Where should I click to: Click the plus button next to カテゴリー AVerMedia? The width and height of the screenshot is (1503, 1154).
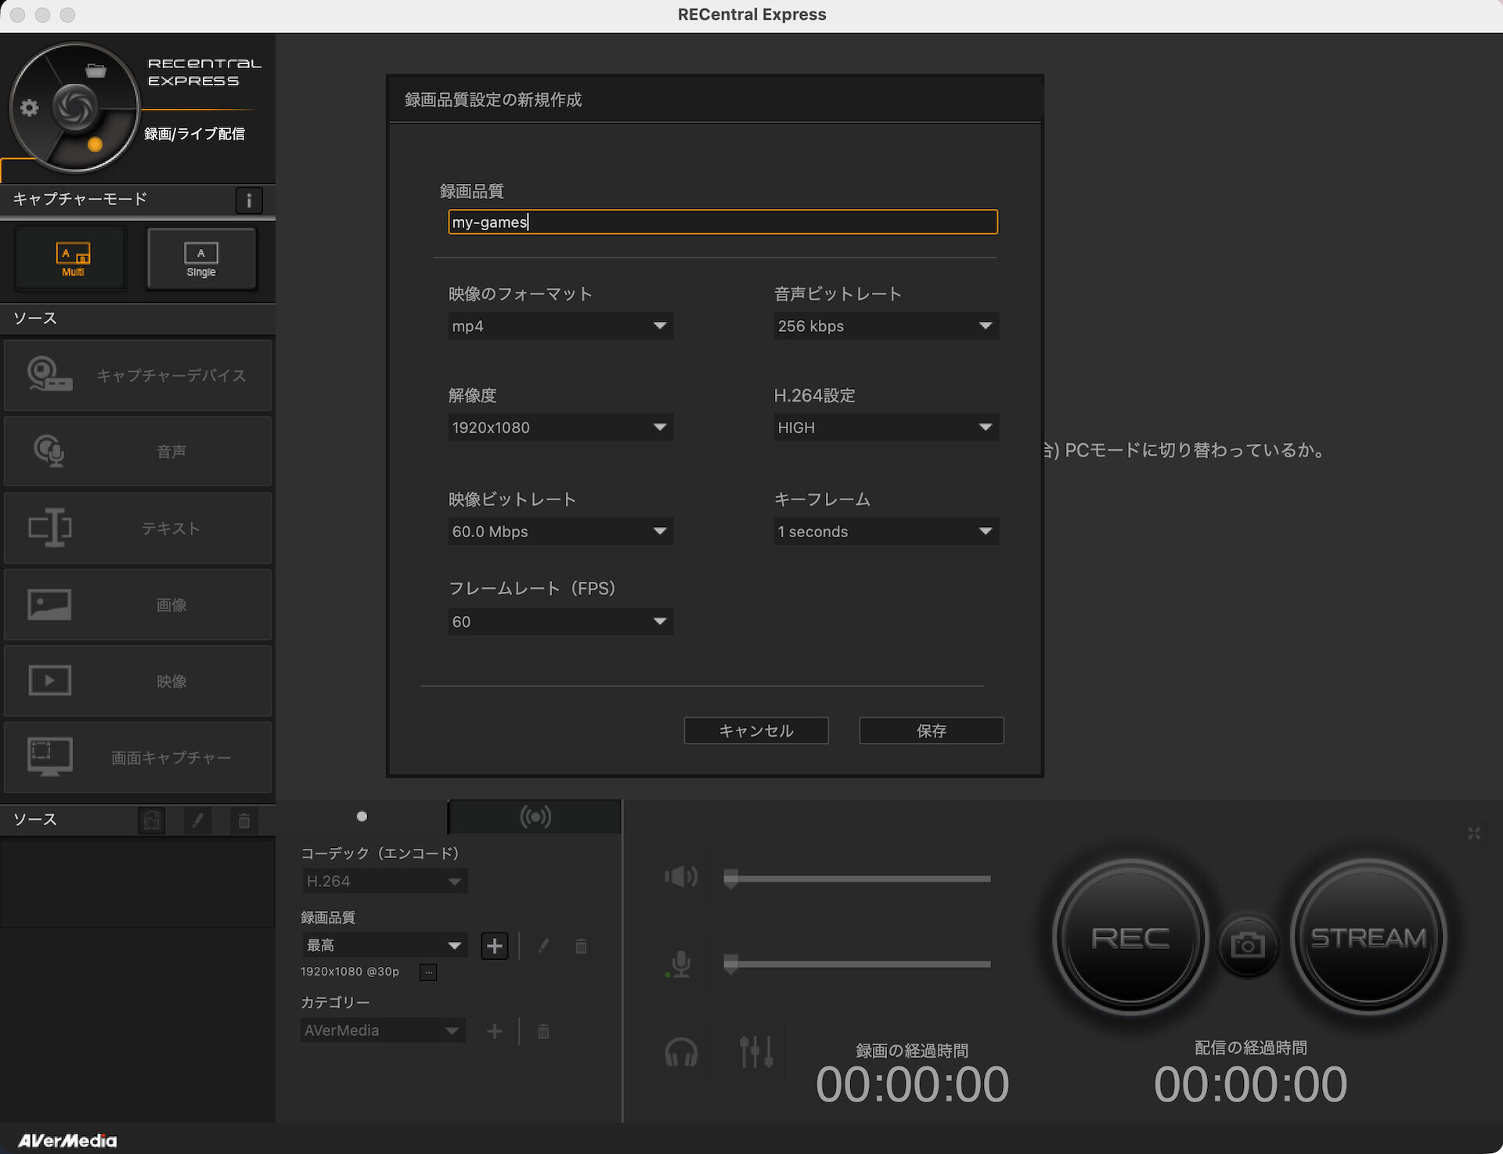pyautogui.click(x=495, y=1031)
